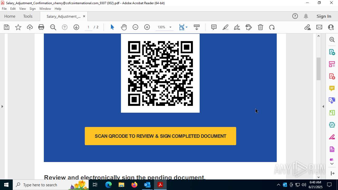Open the Edit menu

[13, 9]
